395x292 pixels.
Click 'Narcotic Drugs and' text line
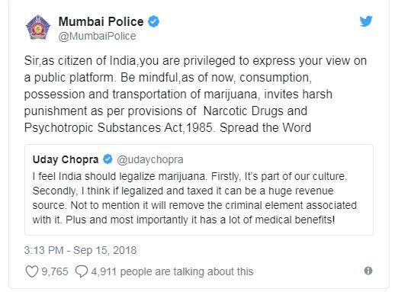pyautogui.click(x=255, y=111)
